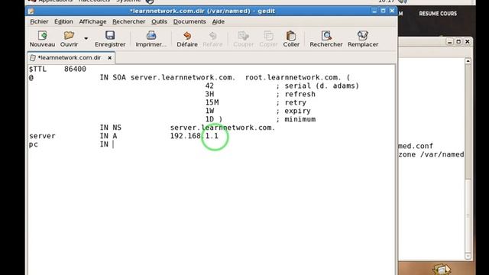Click the 192.168.1.1 address
Viewport: 489px width, 275px height.
pyautogui.click(x=194, y=136)
